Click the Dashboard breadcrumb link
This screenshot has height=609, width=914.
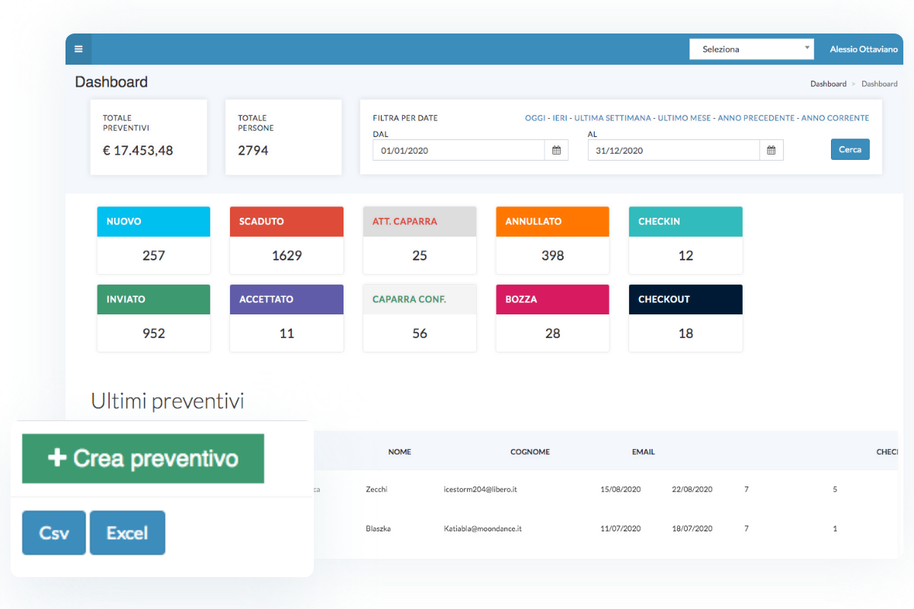point(828,84)
